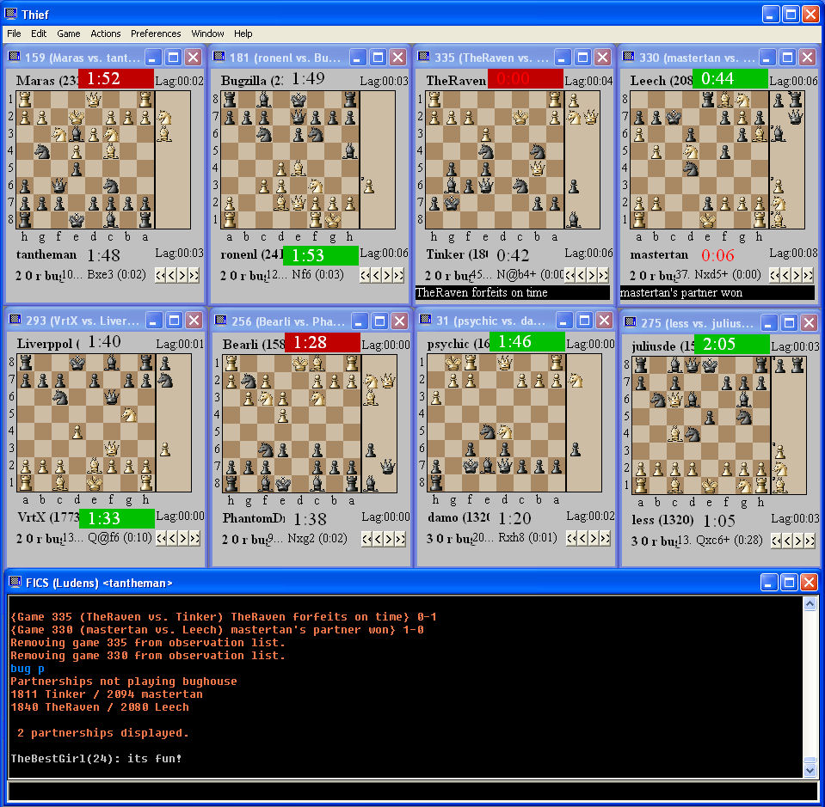The image size is (825, 807).
Task: Click console line '1811 Tinker / 2094 mastertan'
Action: click(107, 694)
